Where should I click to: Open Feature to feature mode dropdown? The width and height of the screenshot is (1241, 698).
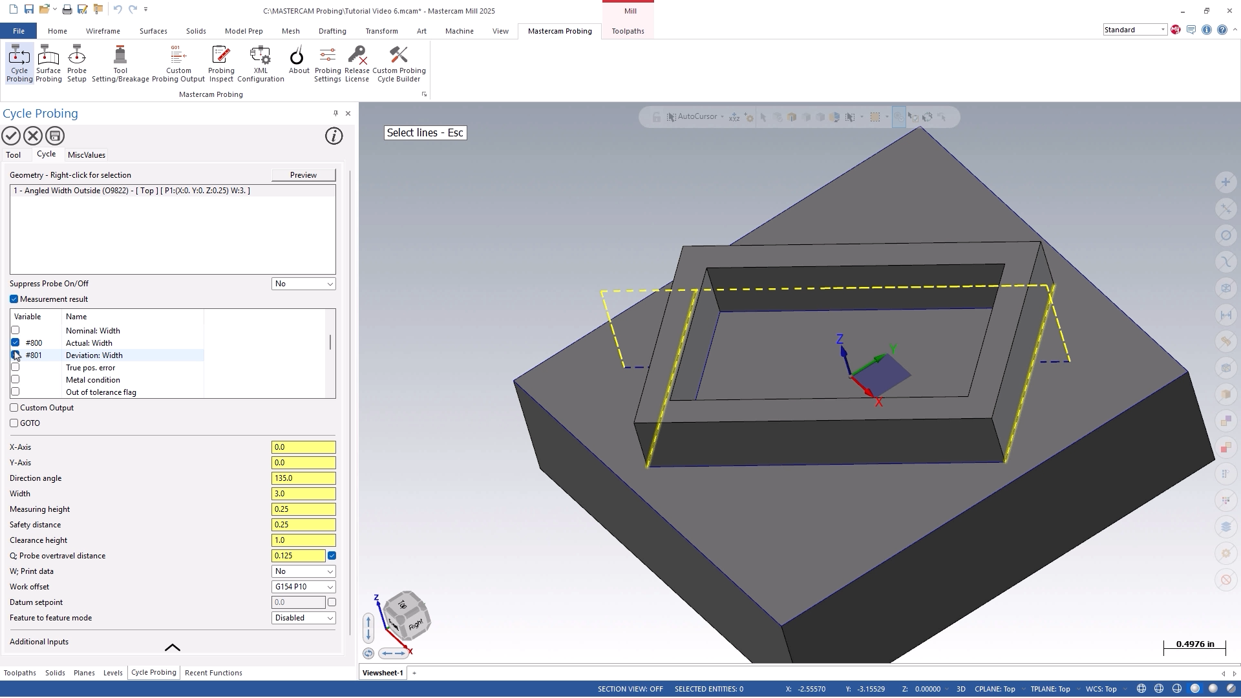click(303, 618)
